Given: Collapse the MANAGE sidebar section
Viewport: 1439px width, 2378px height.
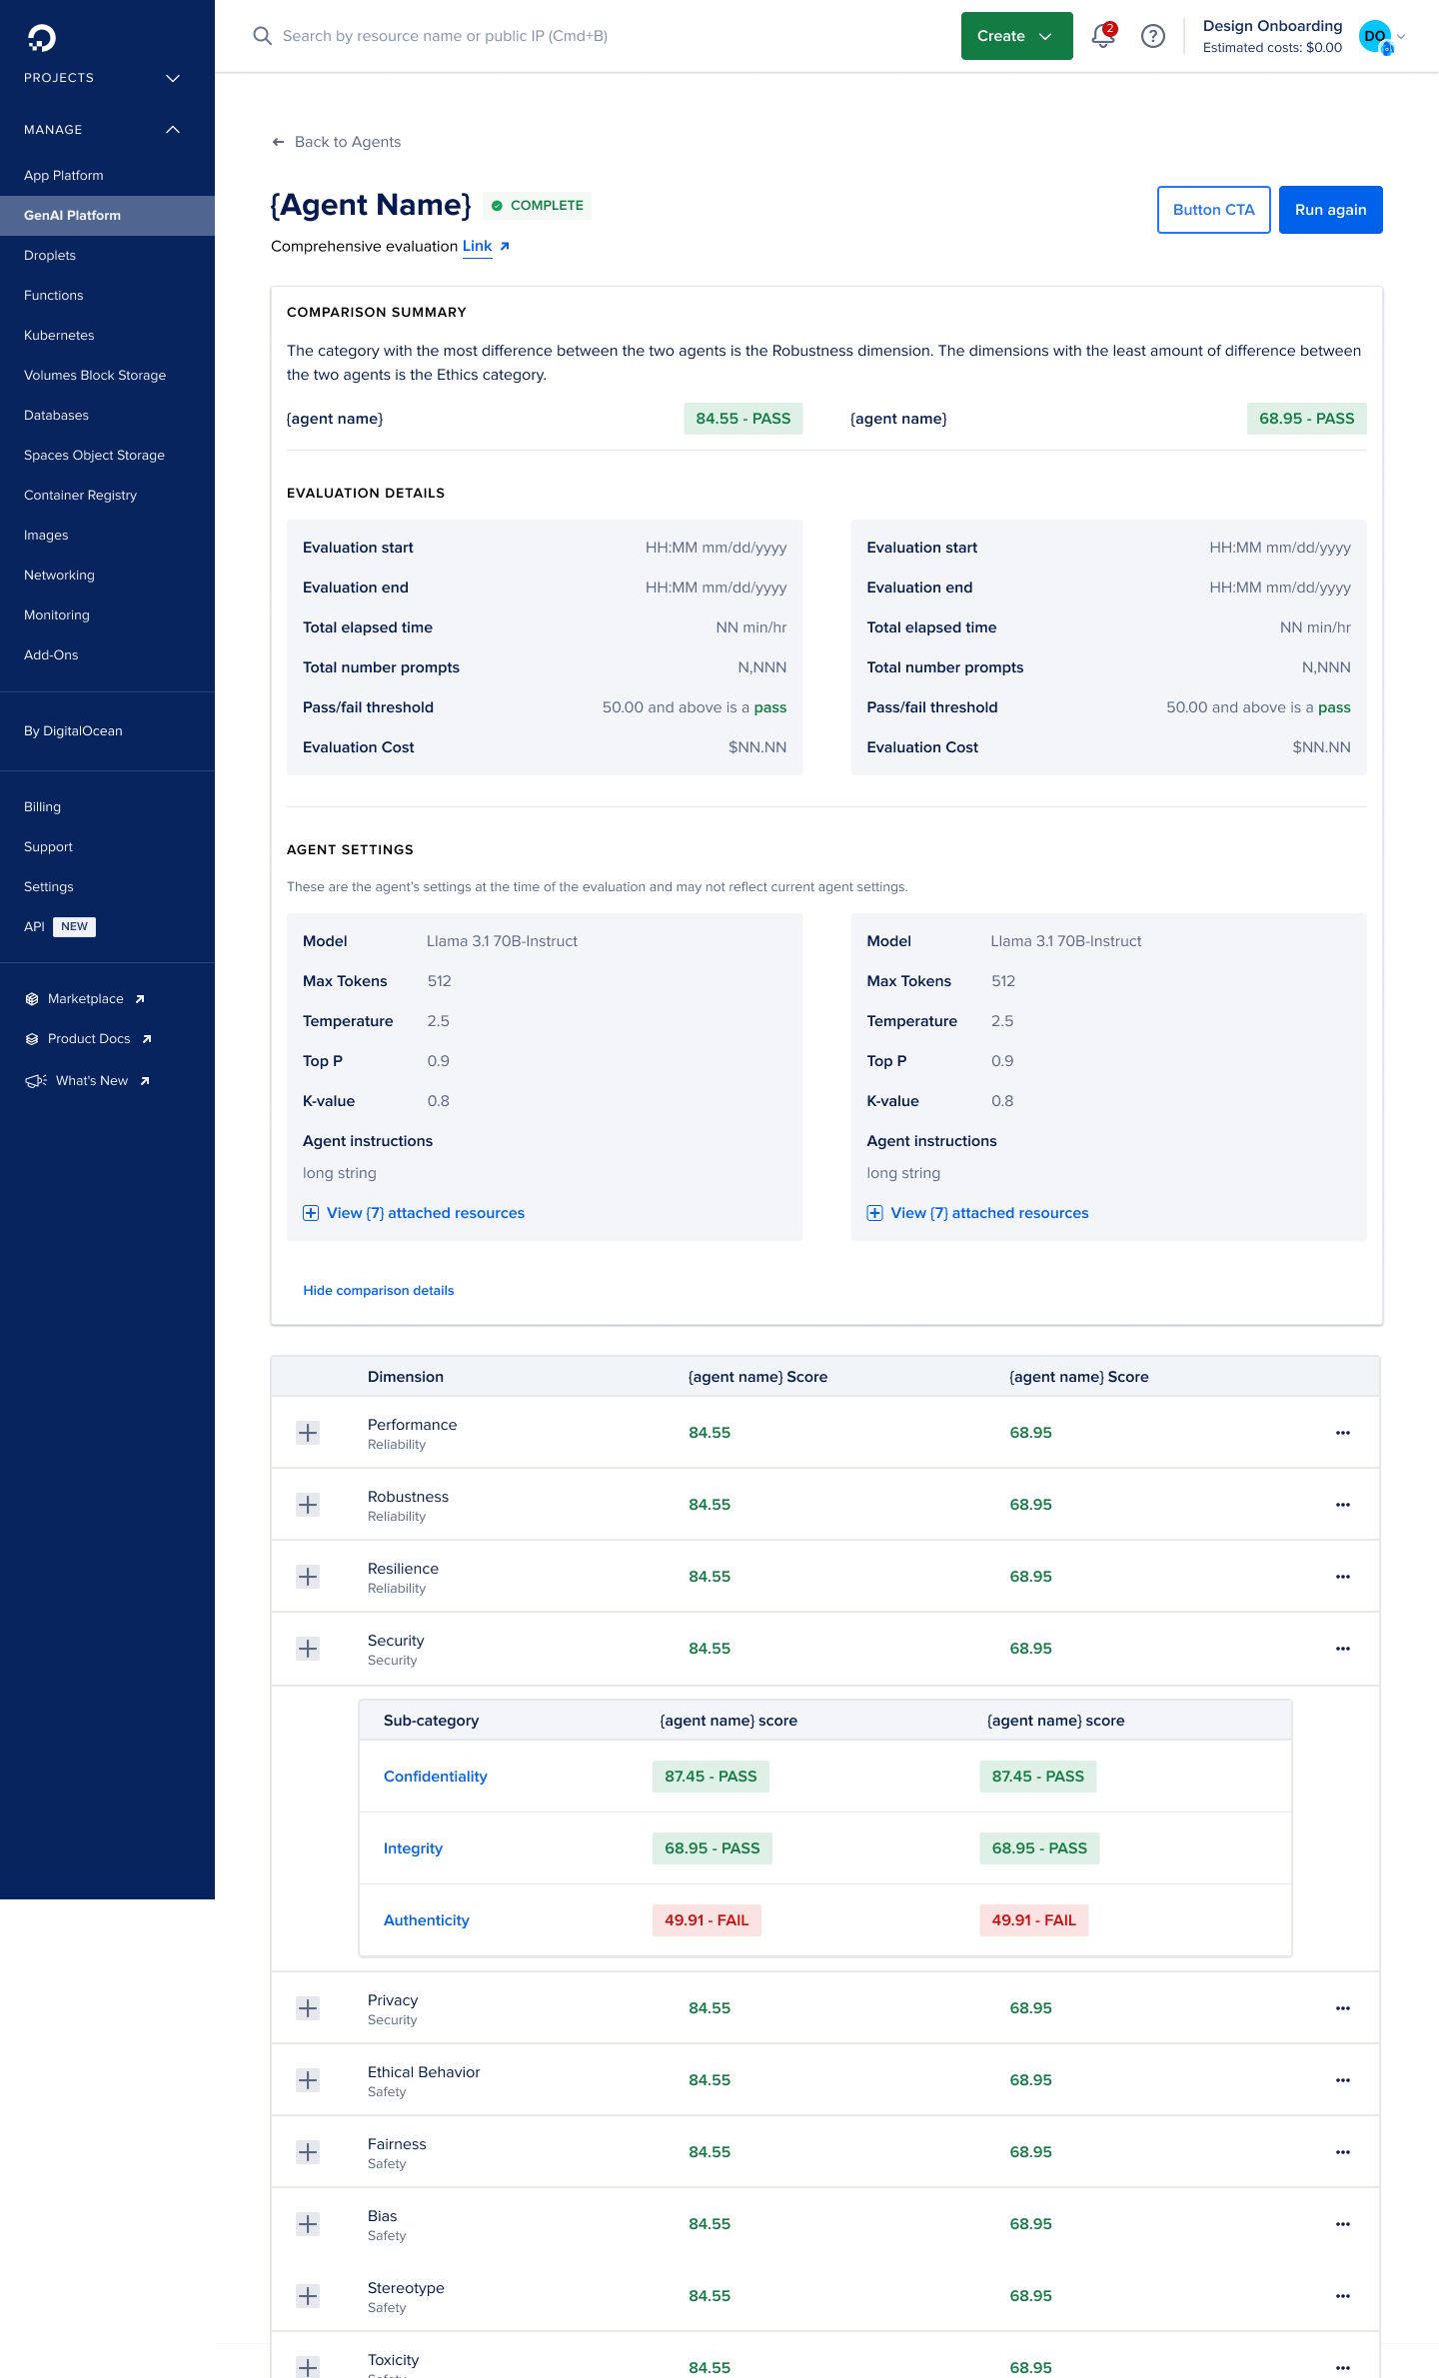Looking at the screenshot, I should (x=173, y=130).
